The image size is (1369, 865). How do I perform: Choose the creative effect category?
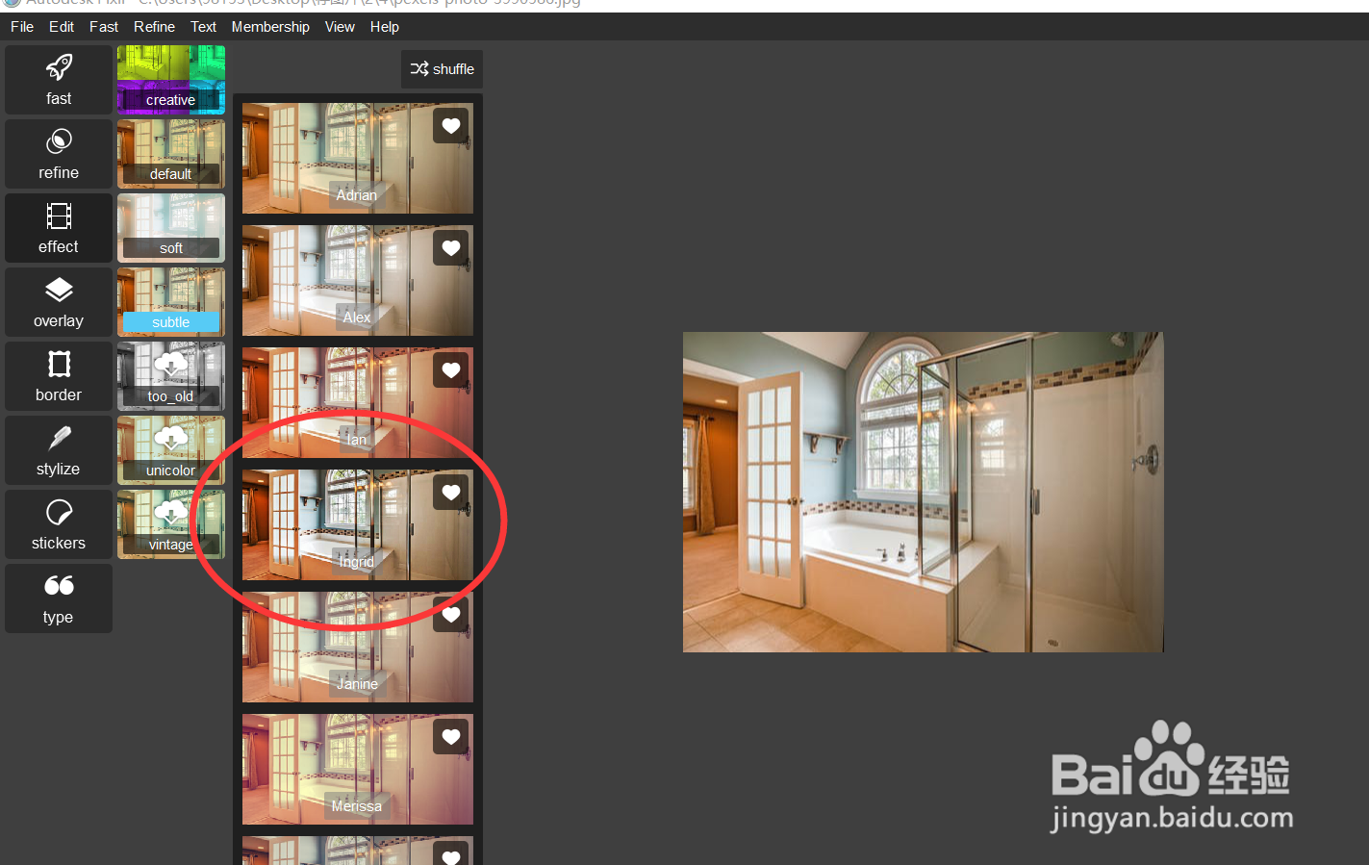click(171, 80)
